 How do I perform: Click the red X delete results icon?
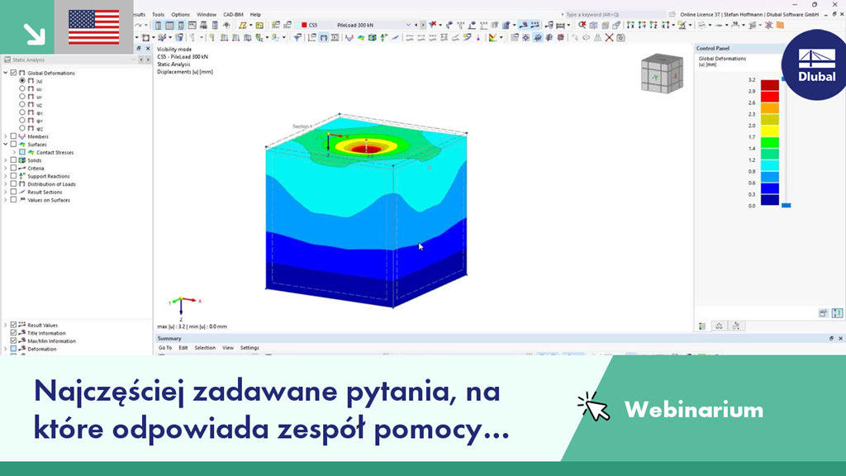(609, 37)
